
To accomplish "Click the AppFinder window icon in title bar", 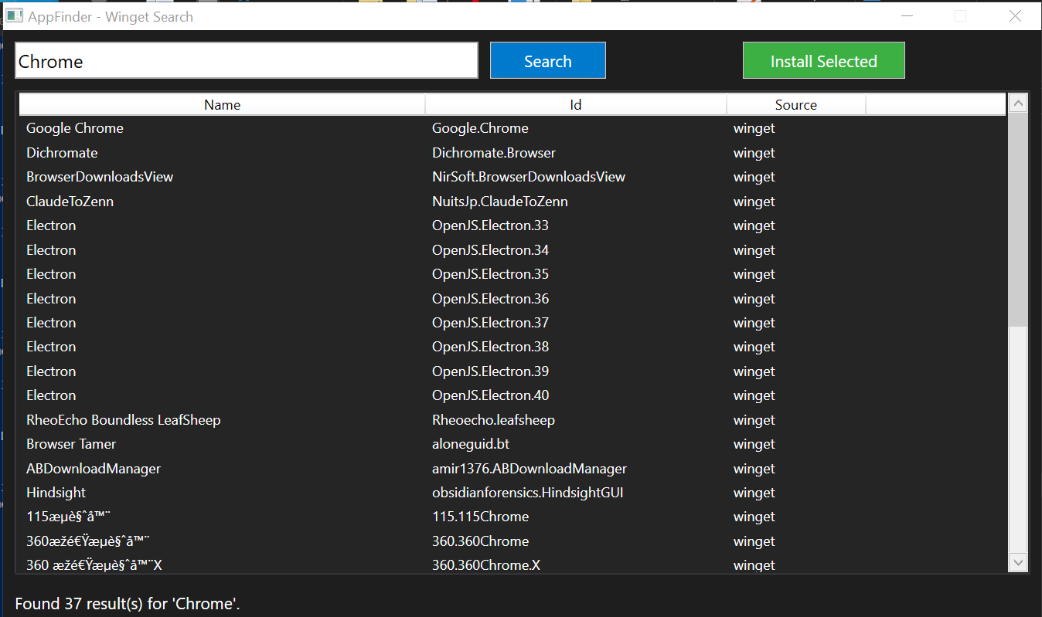I will click(x=14, y=16).
